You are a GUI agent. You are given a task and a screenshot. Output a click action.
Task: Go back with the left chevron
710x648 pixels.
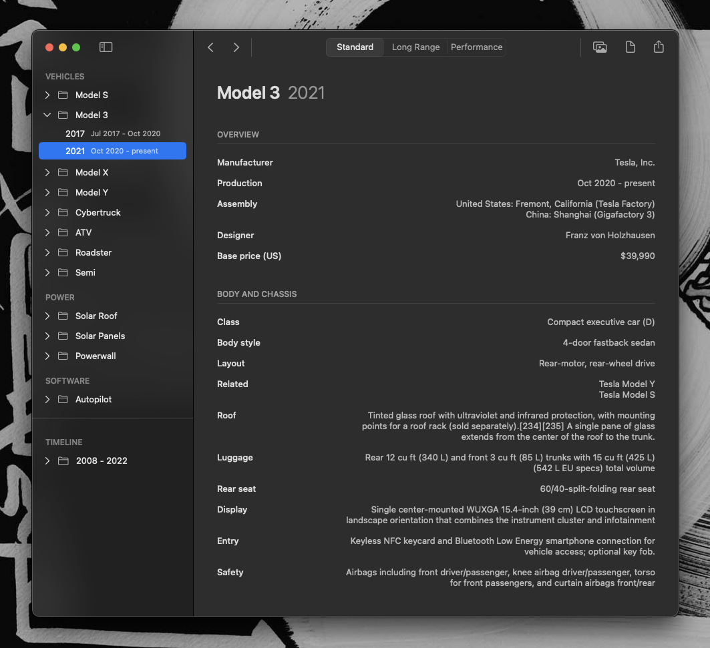(x=211, y=47)
